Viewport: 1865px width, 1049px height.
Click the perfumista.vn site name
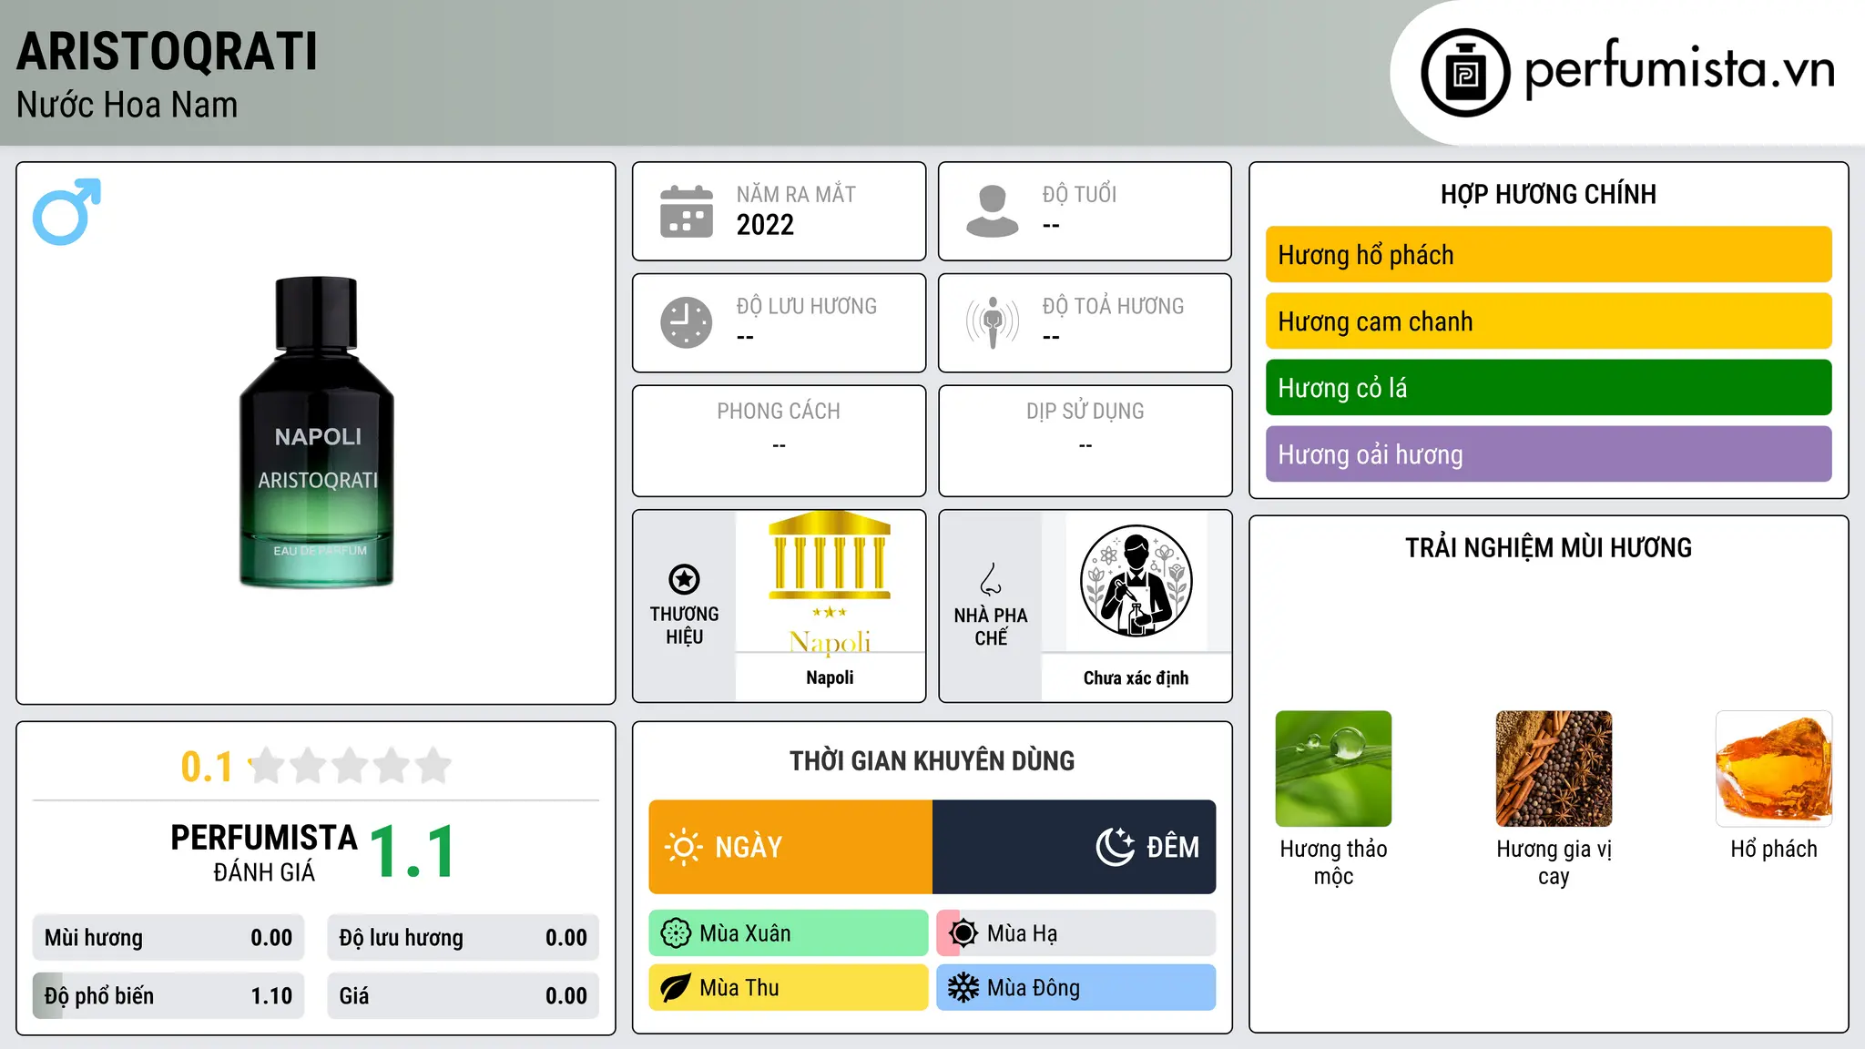click(1679, 68)
